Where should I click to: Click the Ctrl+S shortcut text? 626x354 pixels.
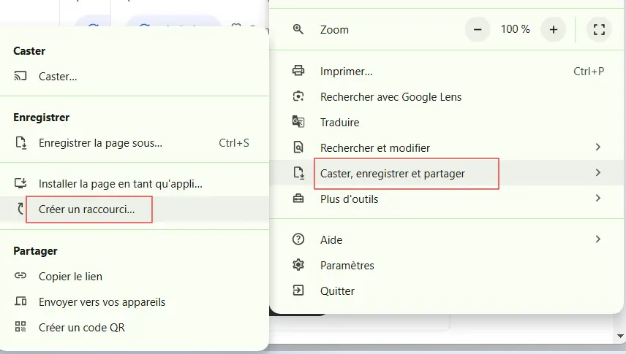(x=234, y=143)
